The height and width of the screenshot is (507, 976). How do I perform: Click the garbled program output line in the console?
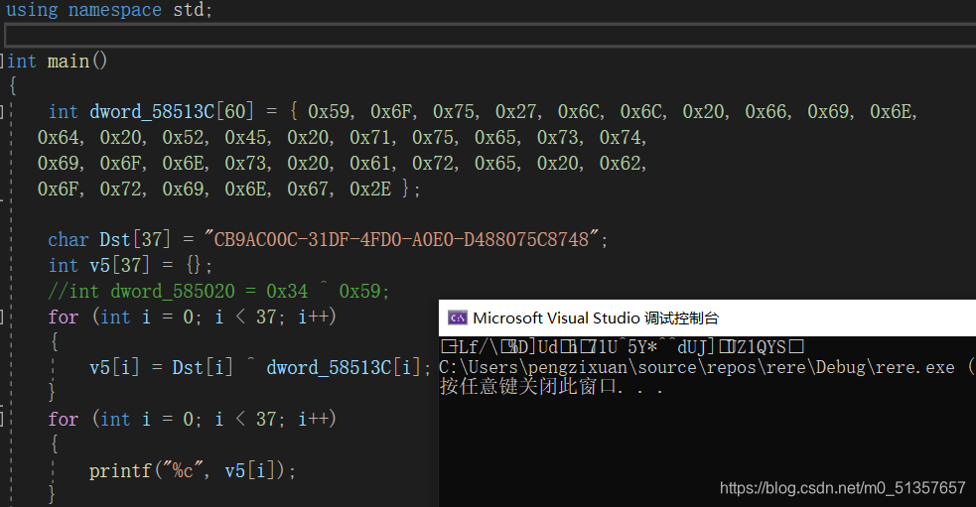[x=622, y=346]
